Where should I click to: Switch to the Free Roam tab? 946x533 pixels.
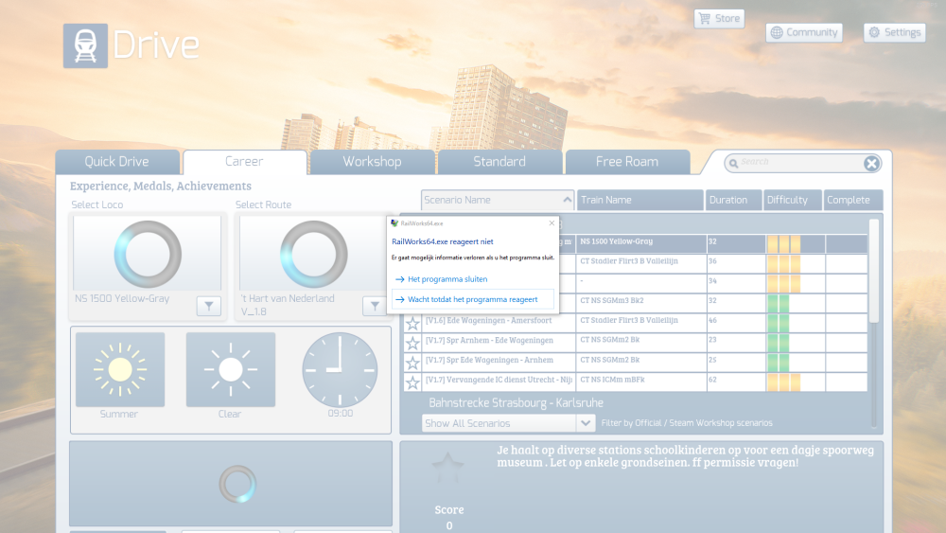626,162
